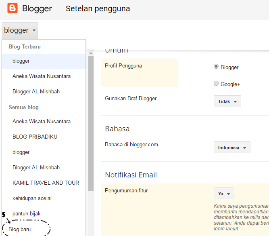269x236 pixels.
Task: Select Blogger AL-Mishbah under Semua blog
Action: [x=36, y=168]
